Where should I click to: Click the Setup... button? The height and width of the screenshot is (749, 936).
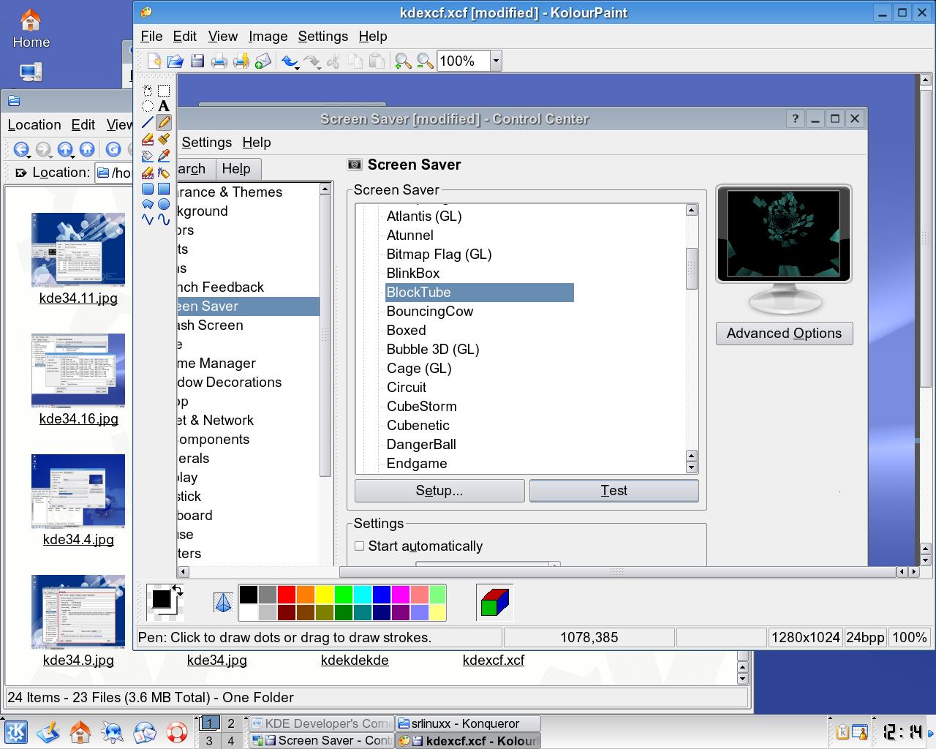coord(439,490)
